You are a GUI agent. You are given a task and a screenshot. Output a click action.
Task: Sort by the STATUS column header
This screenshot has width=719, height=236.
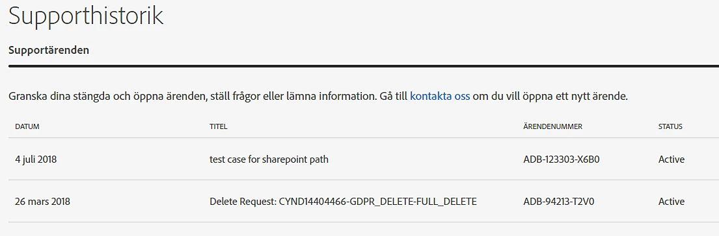[x=670, y=127]
